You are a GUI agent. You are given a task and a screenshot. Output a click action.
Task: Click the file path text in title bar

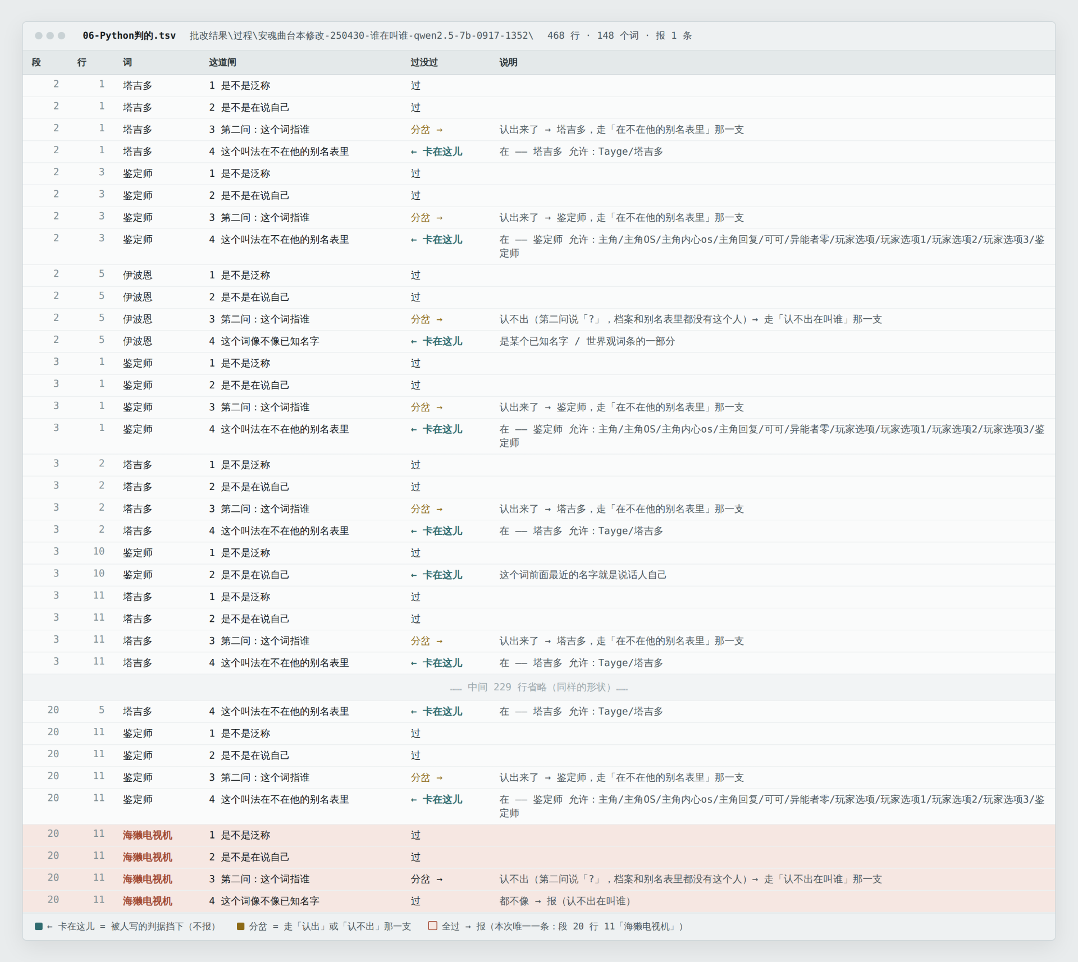(x=361, y=35)
